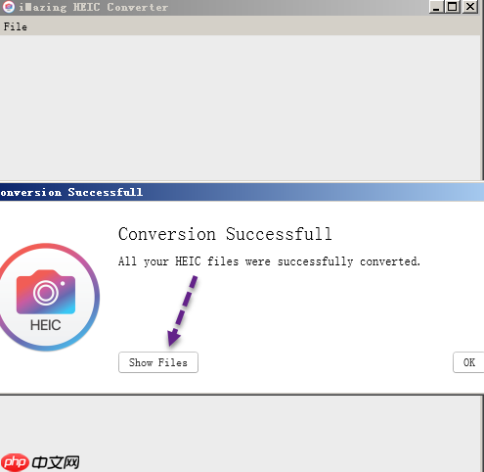Click the iMazing HEIC Converter title text
The height and width of the screenshot is (472, 484).
(93, 7)
